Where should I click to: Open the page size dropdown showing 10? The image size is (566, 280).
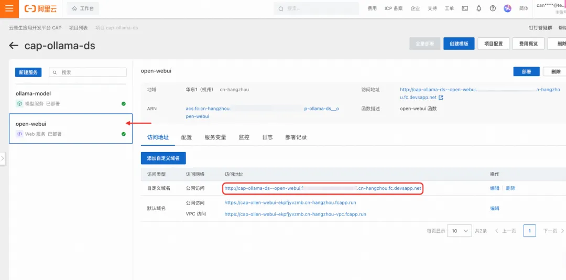(x=459, y=231)
